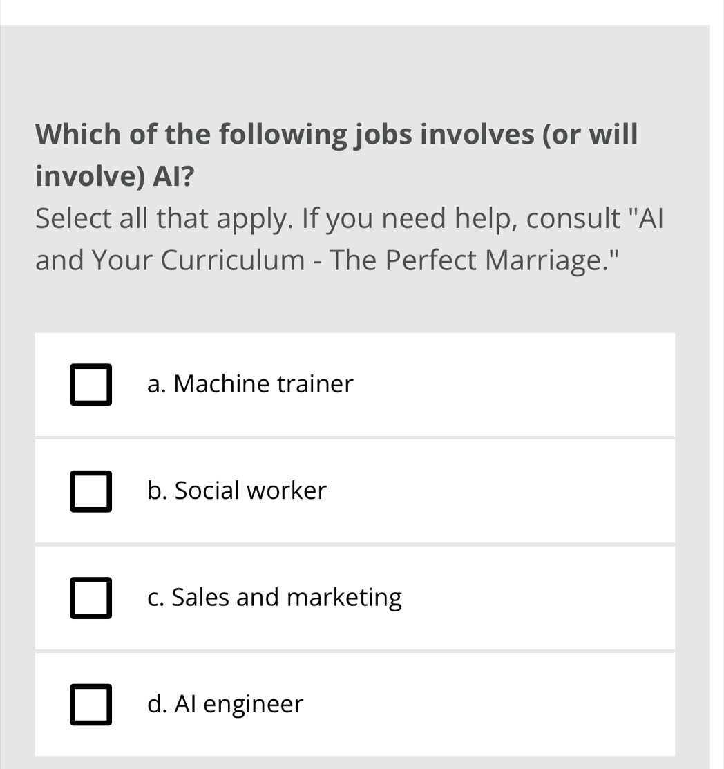724x769 pixels.
Task: Click the bold "involve) AI?" heading line
Action: pyautogui.click(x=115, y=177)
